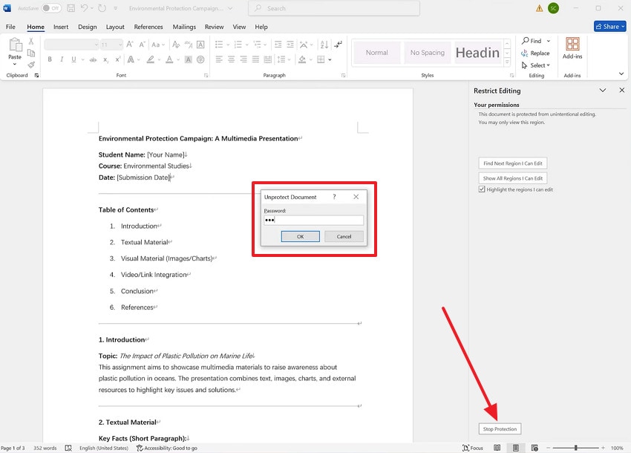
Task: Toggle Bold formatting
Action: 50,59
